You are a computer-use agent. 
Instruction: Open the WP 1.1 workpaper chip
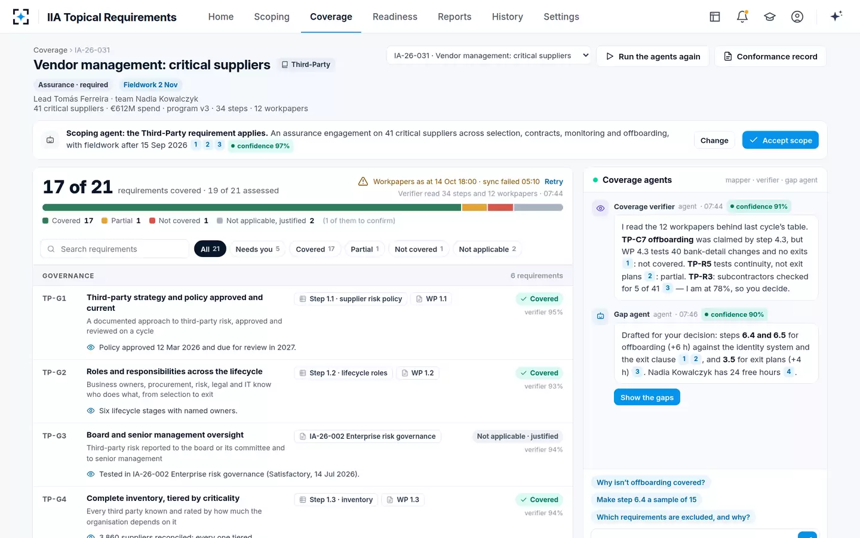coord(431,299)
